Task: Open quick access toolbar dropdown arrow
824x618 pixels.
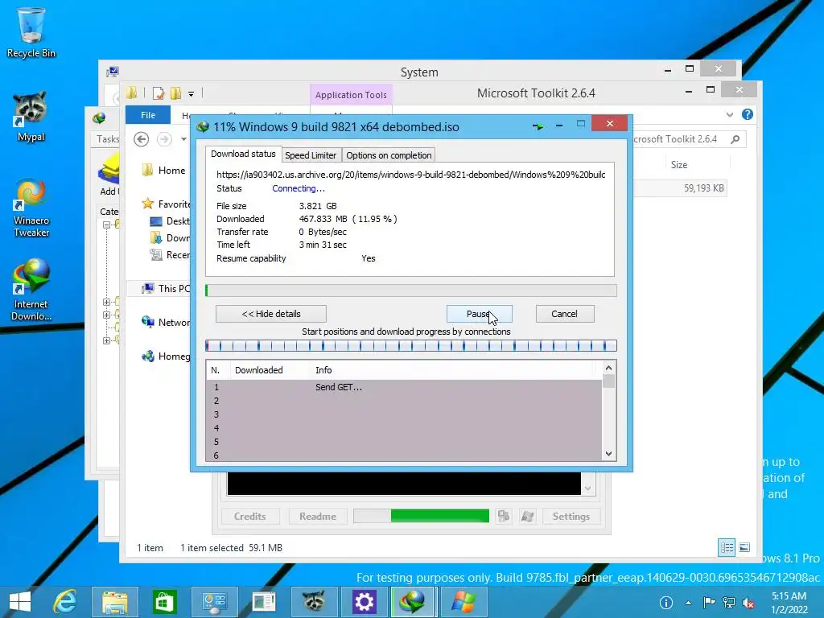Action: tap(191, 94)
